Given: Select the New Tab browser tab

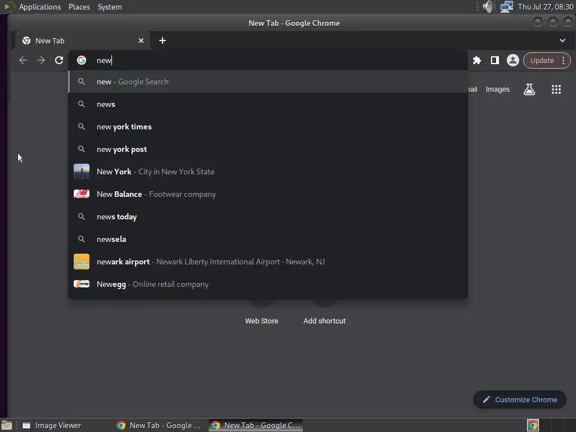Looking at the screenshot, I should [x=83, y=40].
